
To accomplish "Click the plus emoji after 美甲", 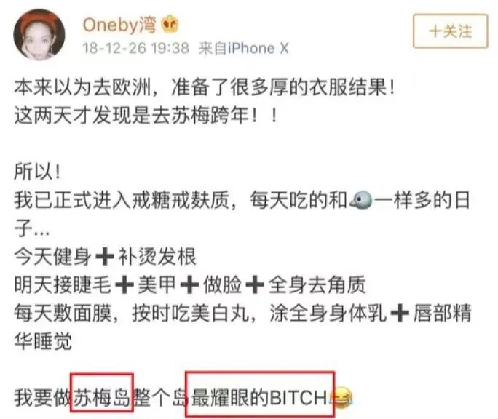I will pos(189,284).
